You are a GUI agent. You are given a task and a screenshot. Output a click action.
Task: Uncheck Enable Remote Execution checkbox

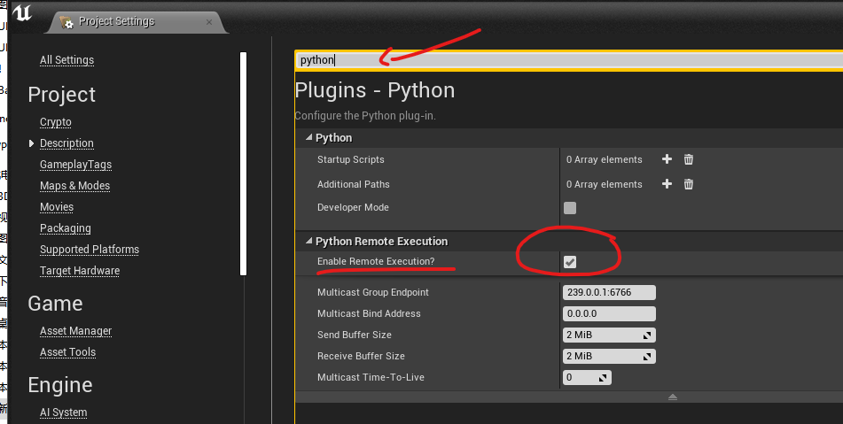click(570, 262)
